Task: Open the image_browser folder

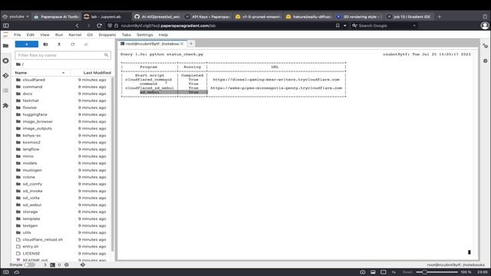Action: [38, 121]
